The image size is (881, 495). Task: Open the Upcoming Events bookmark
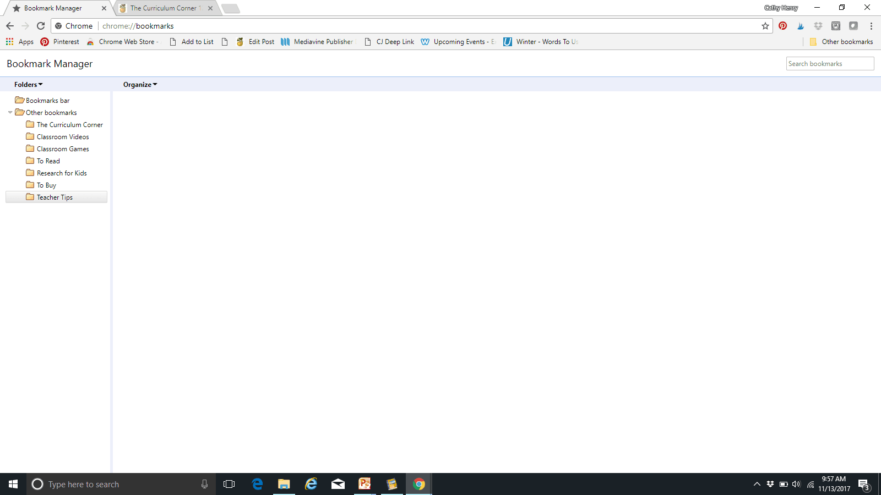click(x=458, y=42)
